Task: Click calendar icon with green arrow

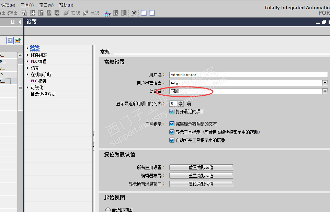Action: [18, 40]
